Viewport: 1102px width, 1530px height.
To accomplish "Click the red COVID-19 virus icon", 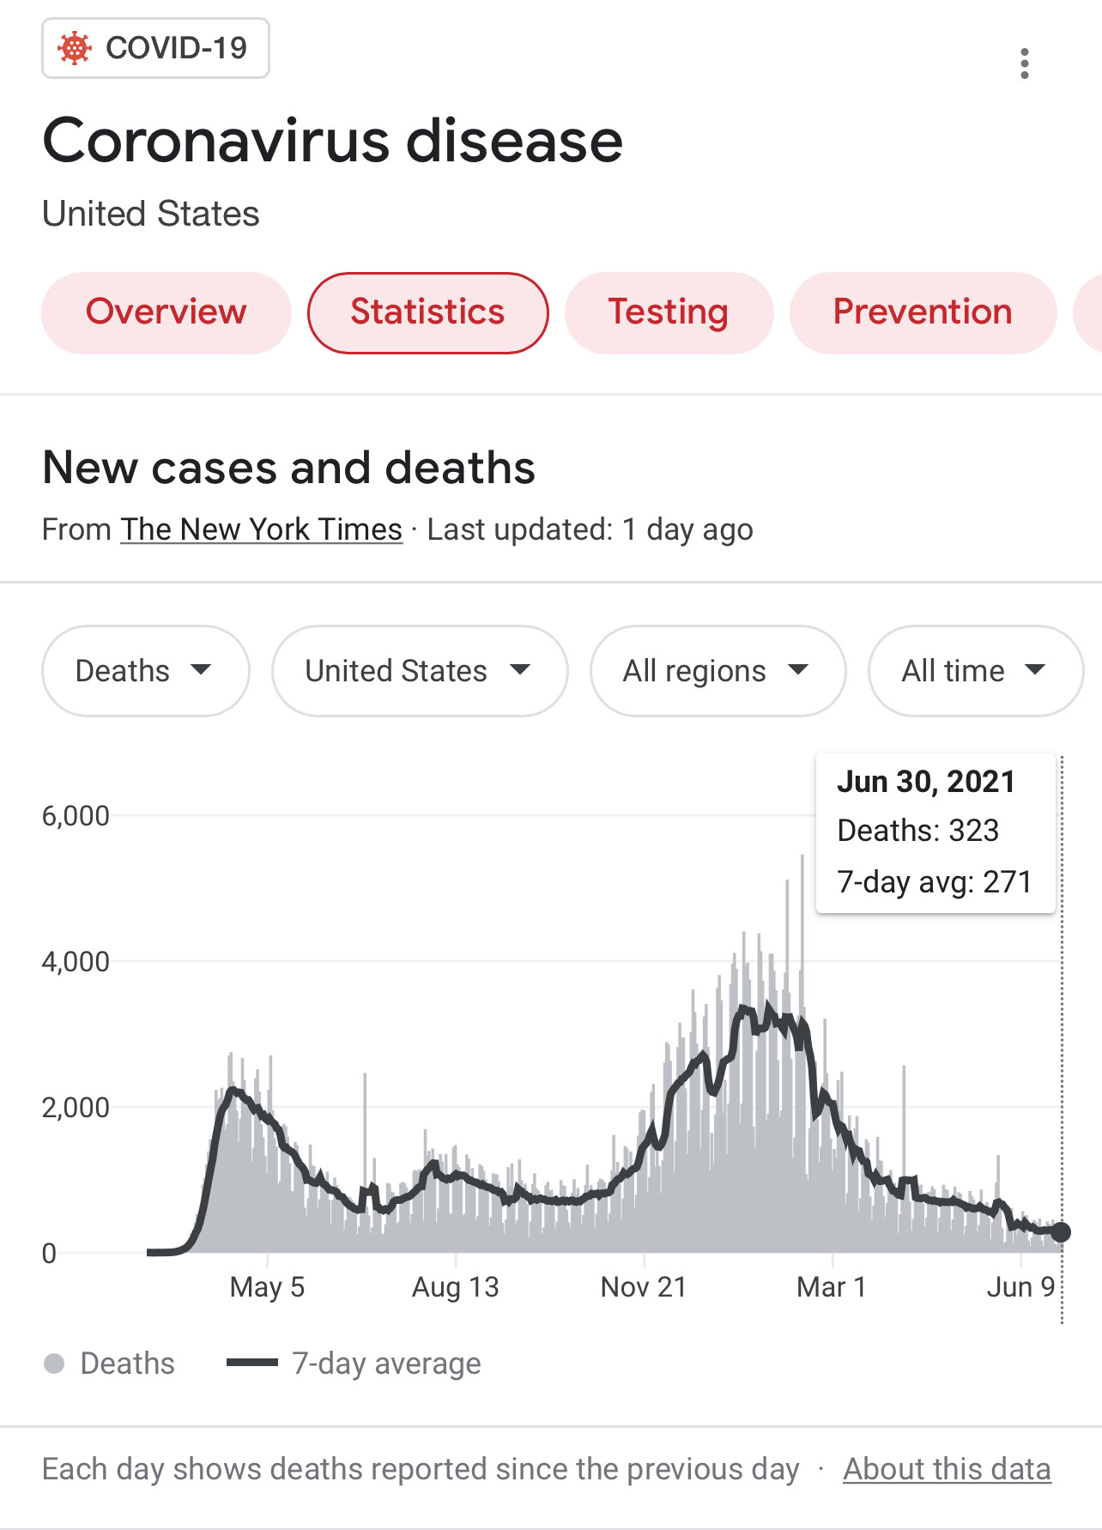I will click(75, 48).
